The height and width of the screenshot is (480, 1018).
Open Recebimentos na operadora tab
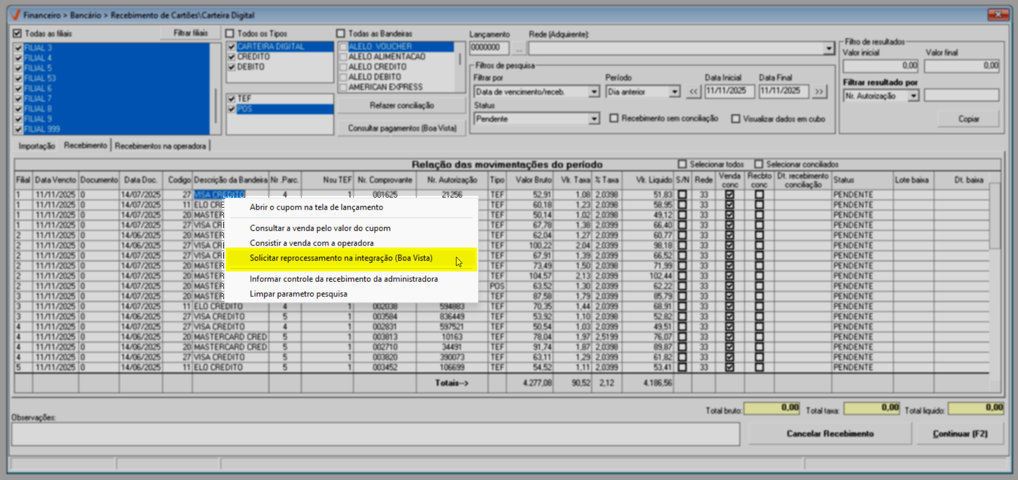click(x=160, y=146)
